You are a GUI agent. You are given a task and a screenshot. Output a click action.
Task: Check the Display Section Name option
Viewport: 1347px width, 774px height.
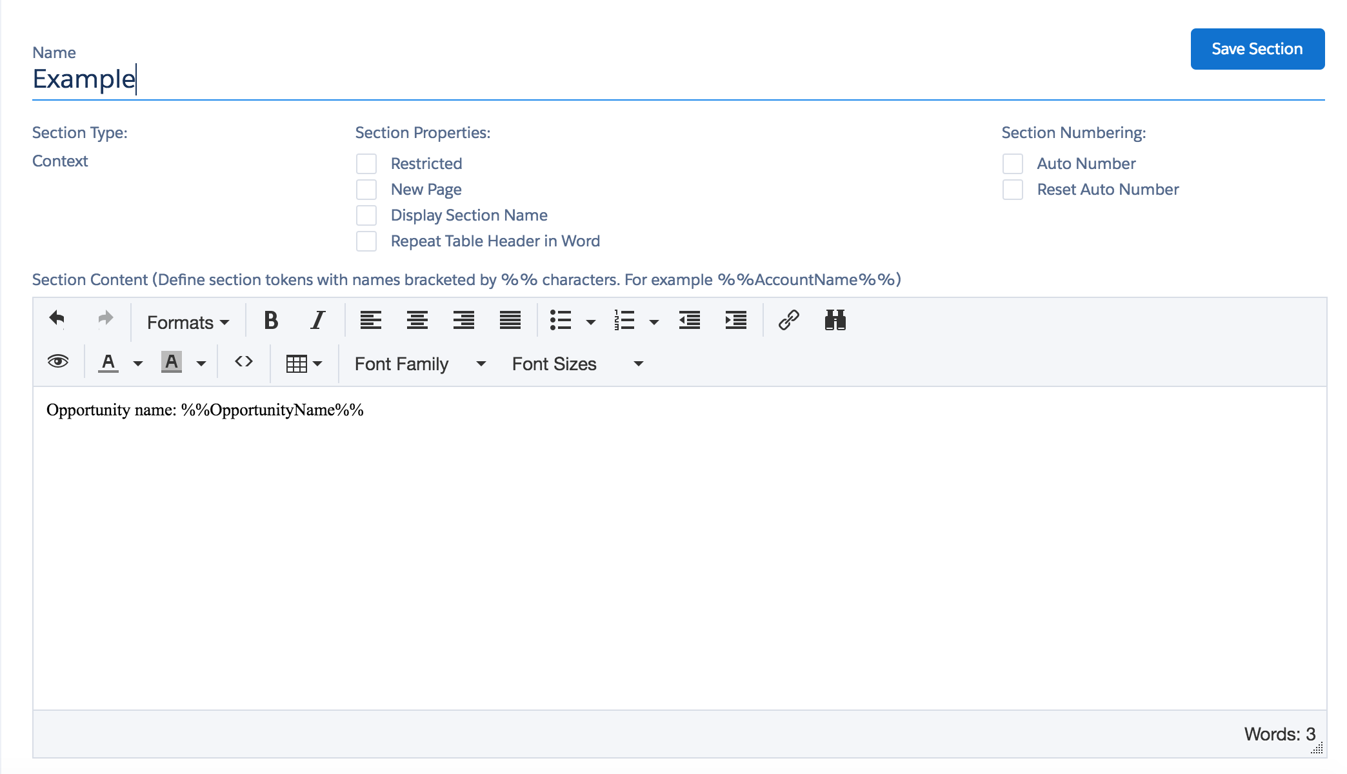pyautogui.click(x=366, y=215)
